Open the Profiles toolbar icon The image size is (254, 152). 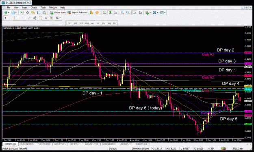pos(13,13)
